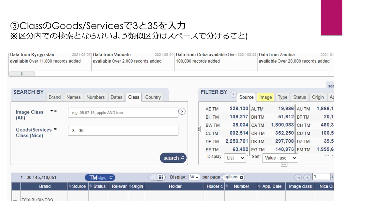Open the filter Display List dropdown

(235, 158)
